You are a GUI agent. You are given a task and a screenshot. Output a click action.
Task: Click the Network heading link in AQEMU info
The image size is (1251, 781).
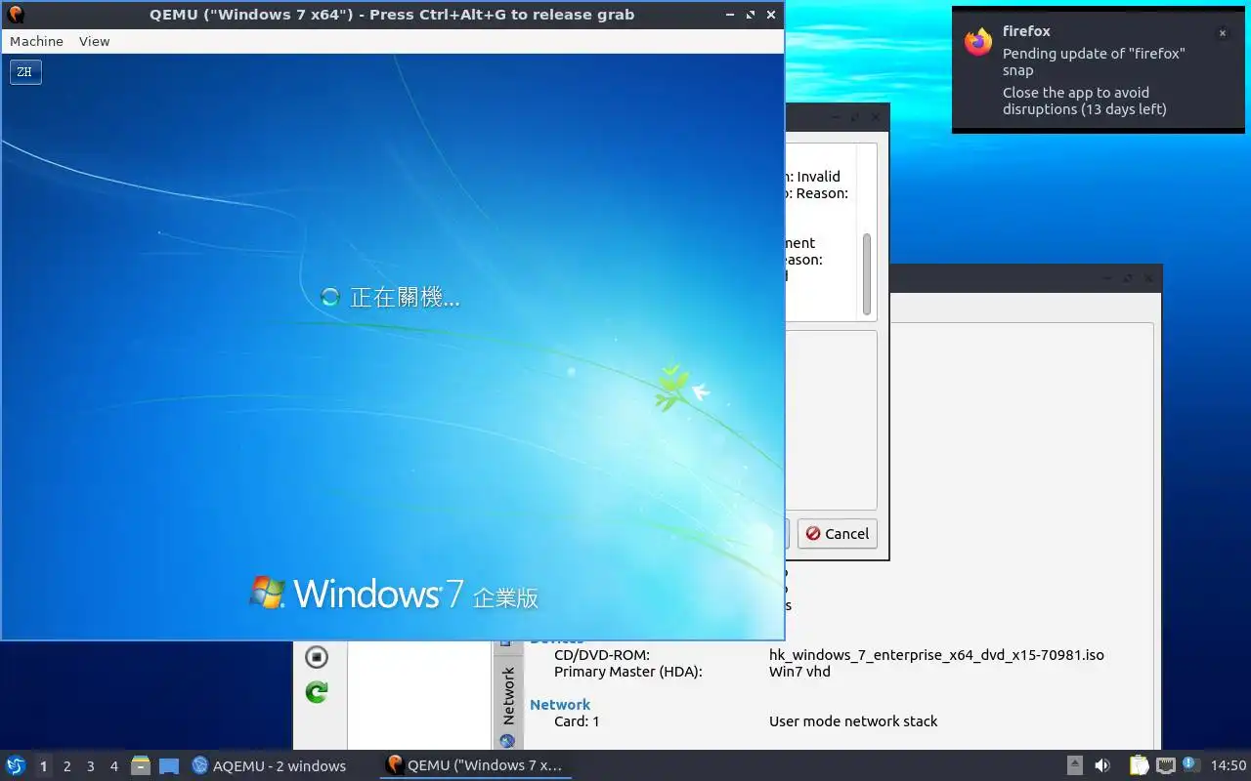(x=560, y=704)
